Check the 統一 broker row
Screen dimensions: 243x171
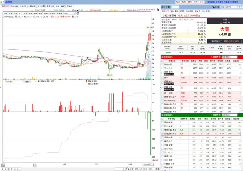click(162, 77)
